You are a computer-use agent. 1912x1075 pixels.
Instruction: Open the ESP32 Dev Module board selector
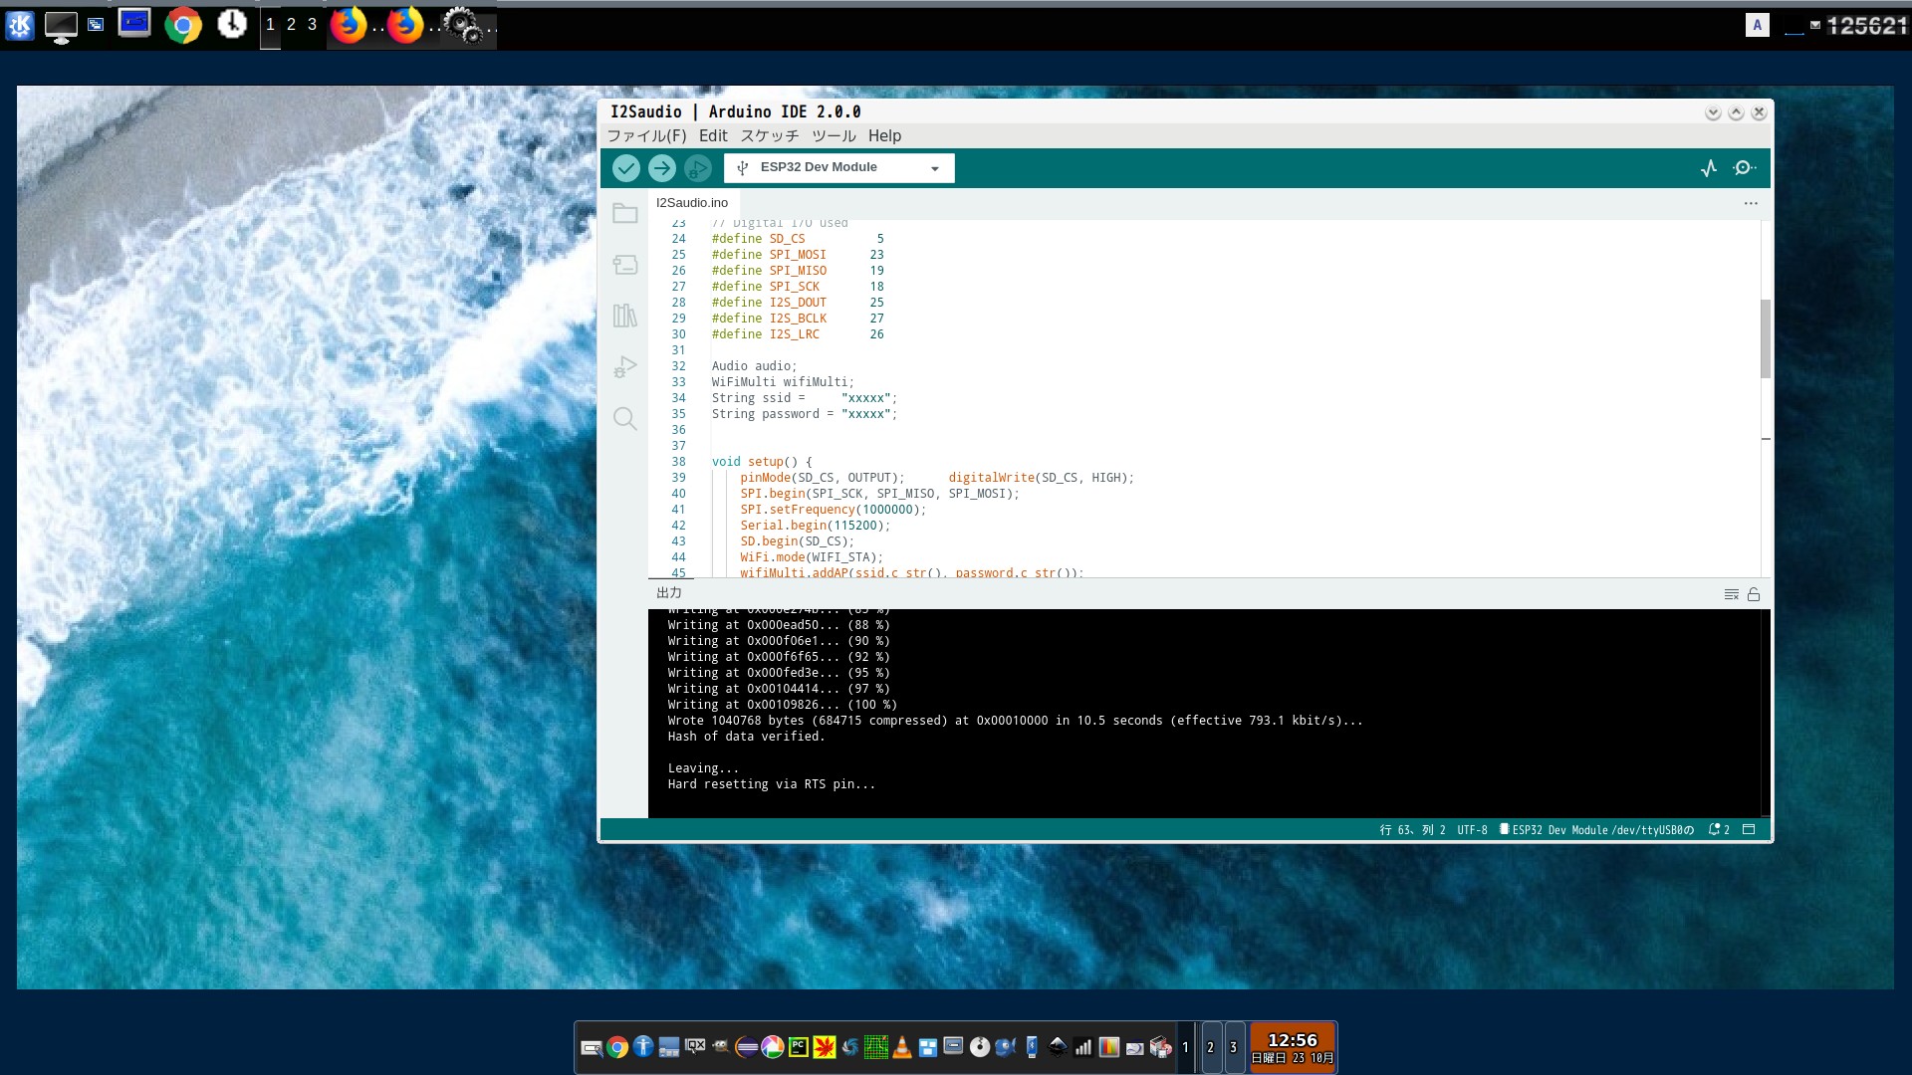point(837,167)
